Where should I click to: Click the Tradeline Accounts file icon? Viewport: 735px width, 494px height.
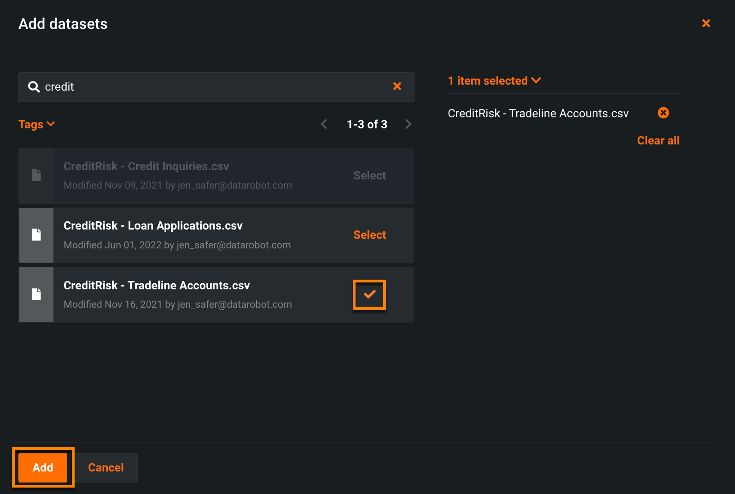click(36, 294)
